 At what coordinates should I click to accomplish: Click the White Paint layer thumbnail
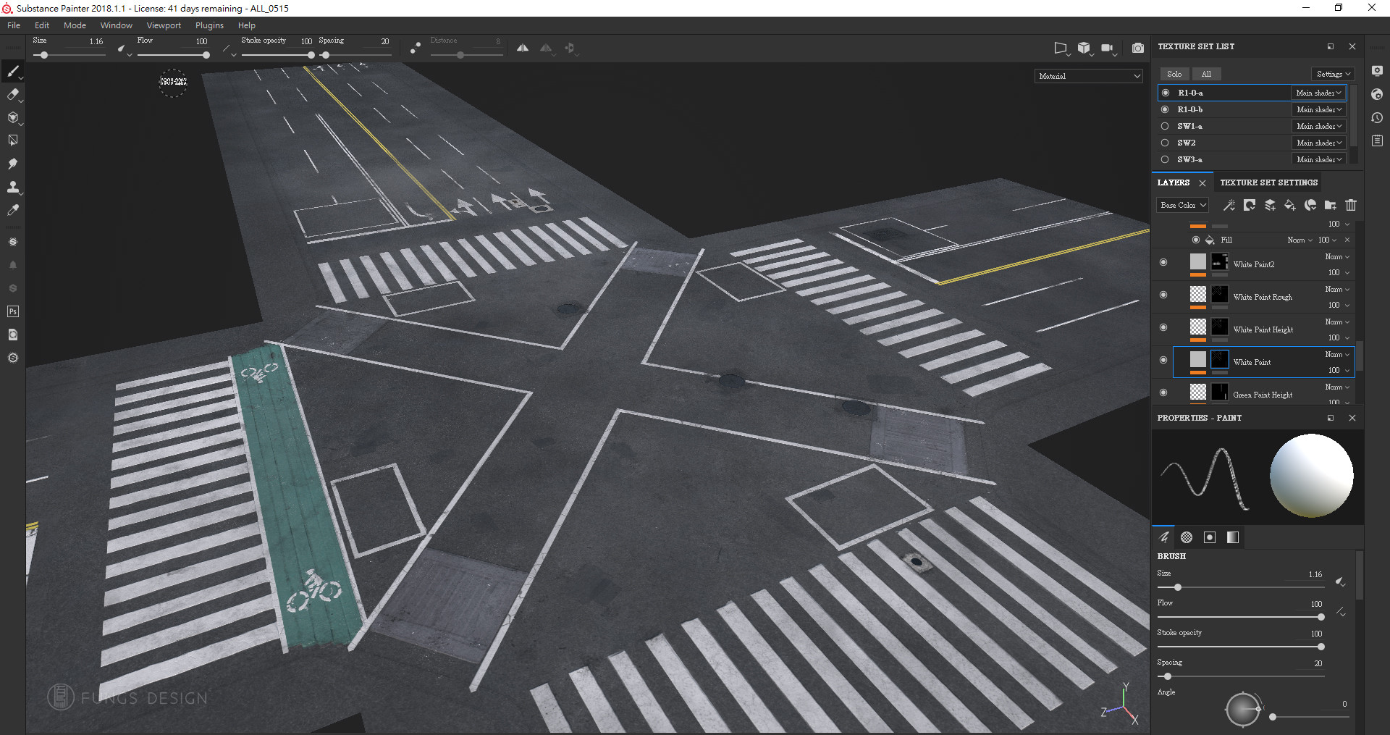pos(1198,361)
